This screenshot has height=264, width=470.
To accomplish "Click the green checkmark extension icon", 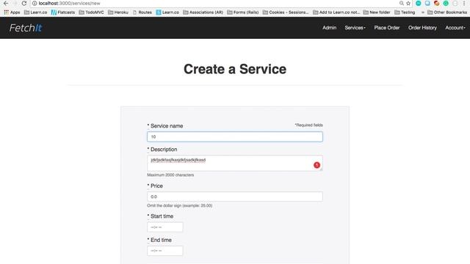I will [446, 3].
